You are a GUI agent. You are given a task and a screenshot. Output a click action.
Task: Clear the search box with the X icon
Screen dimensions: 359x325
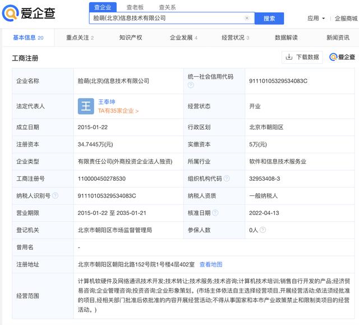tap(247, 18)
